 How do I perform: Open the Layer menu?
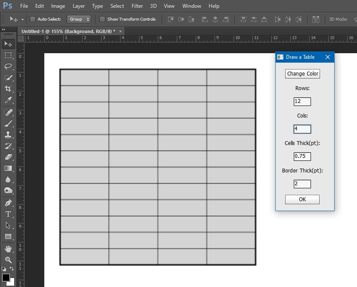tap(79, 6)
